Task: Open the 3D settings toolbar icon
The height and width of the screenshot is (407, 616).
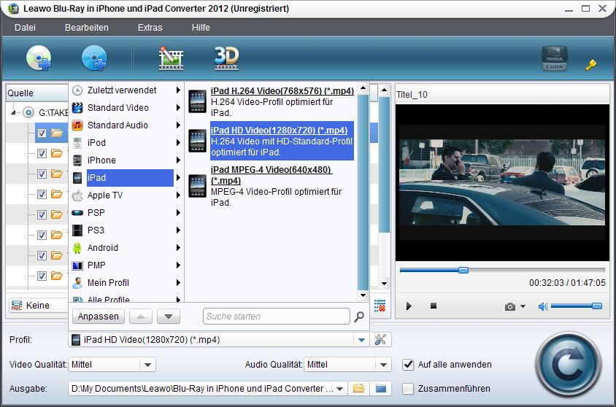Action: point(226,58)
